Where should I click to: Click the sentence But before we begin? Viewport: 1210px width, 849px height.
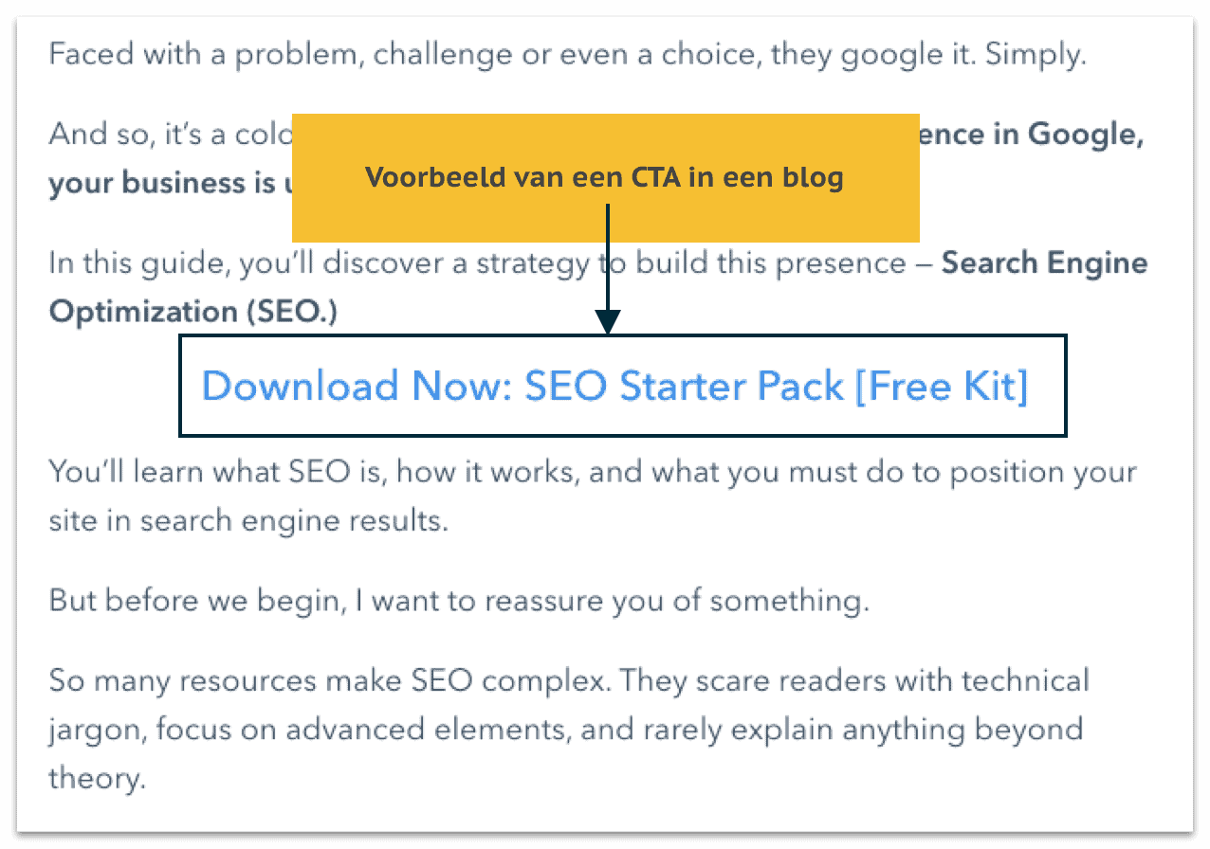tap(458, 600)
